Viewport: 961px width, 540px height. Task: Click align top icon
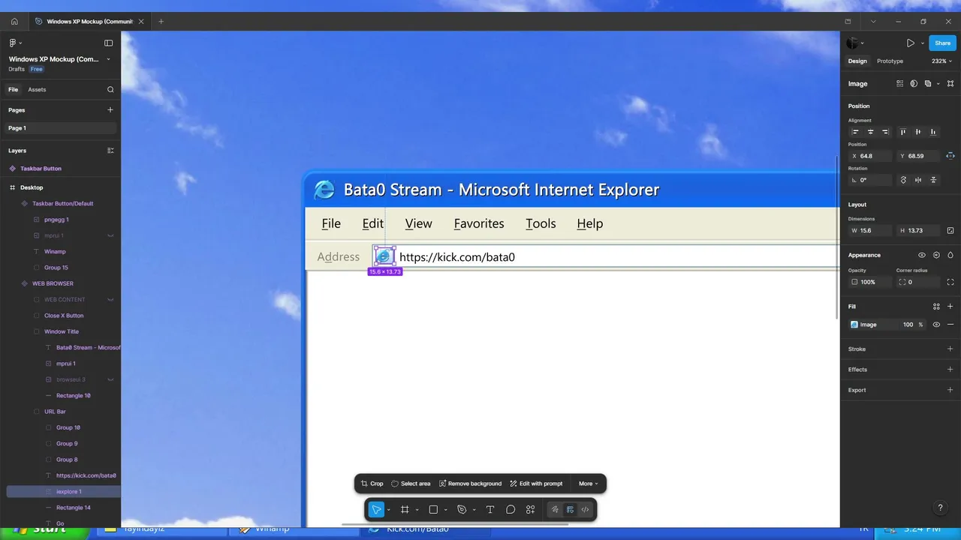(903, 132)
